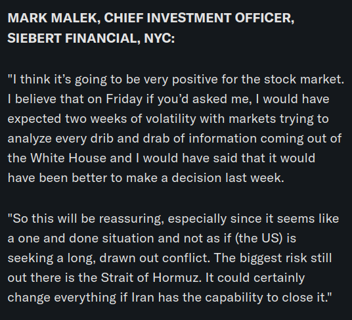Click the words White House
The height and width of the screenshot is (320, 352).
coord(68,158)
